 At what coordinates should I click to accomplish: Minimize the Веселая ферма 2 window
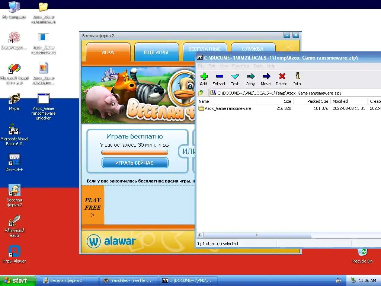(x=287, y=35)
